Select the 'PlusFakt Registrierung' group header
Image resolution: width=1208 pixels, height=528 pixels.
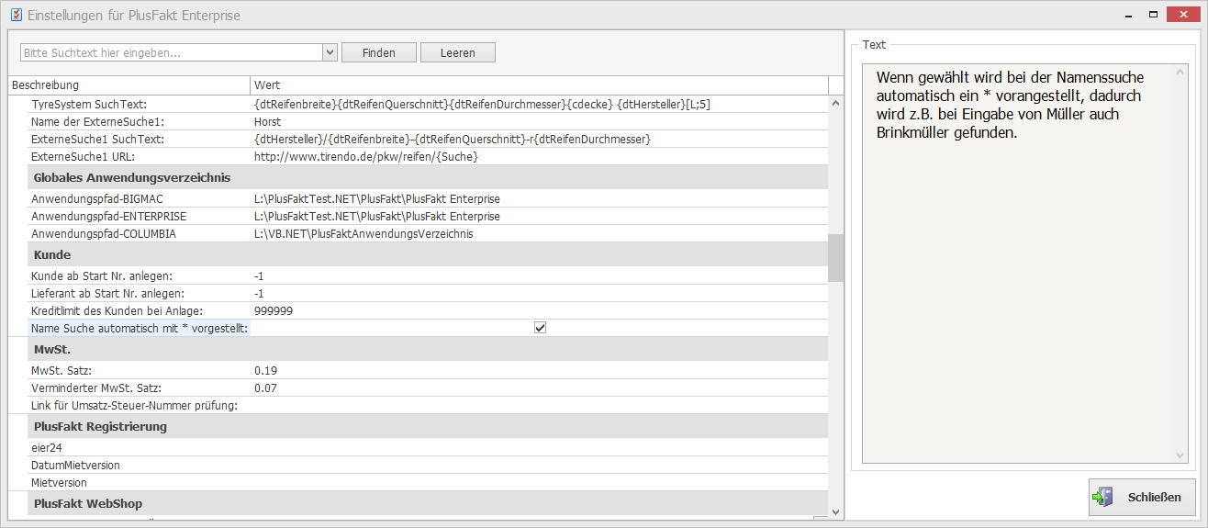(428, 427)
